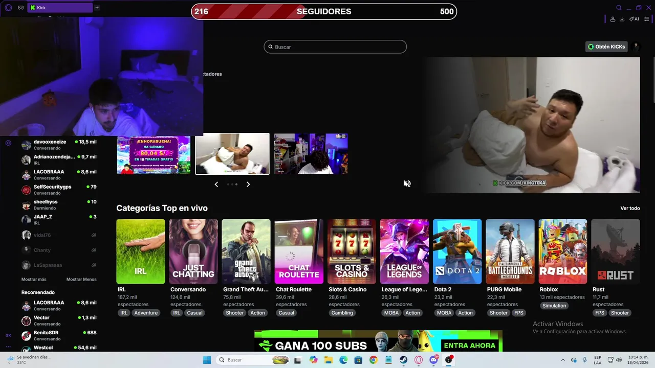The width and height of the screenshot is (655, 368).
Task: Open OBS Studio from the taskbar
Action: click(449, 360)
